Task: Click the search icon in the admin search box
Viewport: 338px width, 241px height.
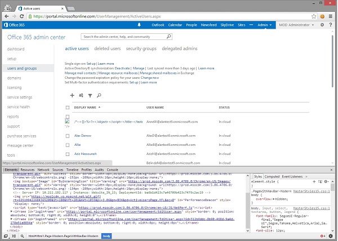Action: coord(169,37)
